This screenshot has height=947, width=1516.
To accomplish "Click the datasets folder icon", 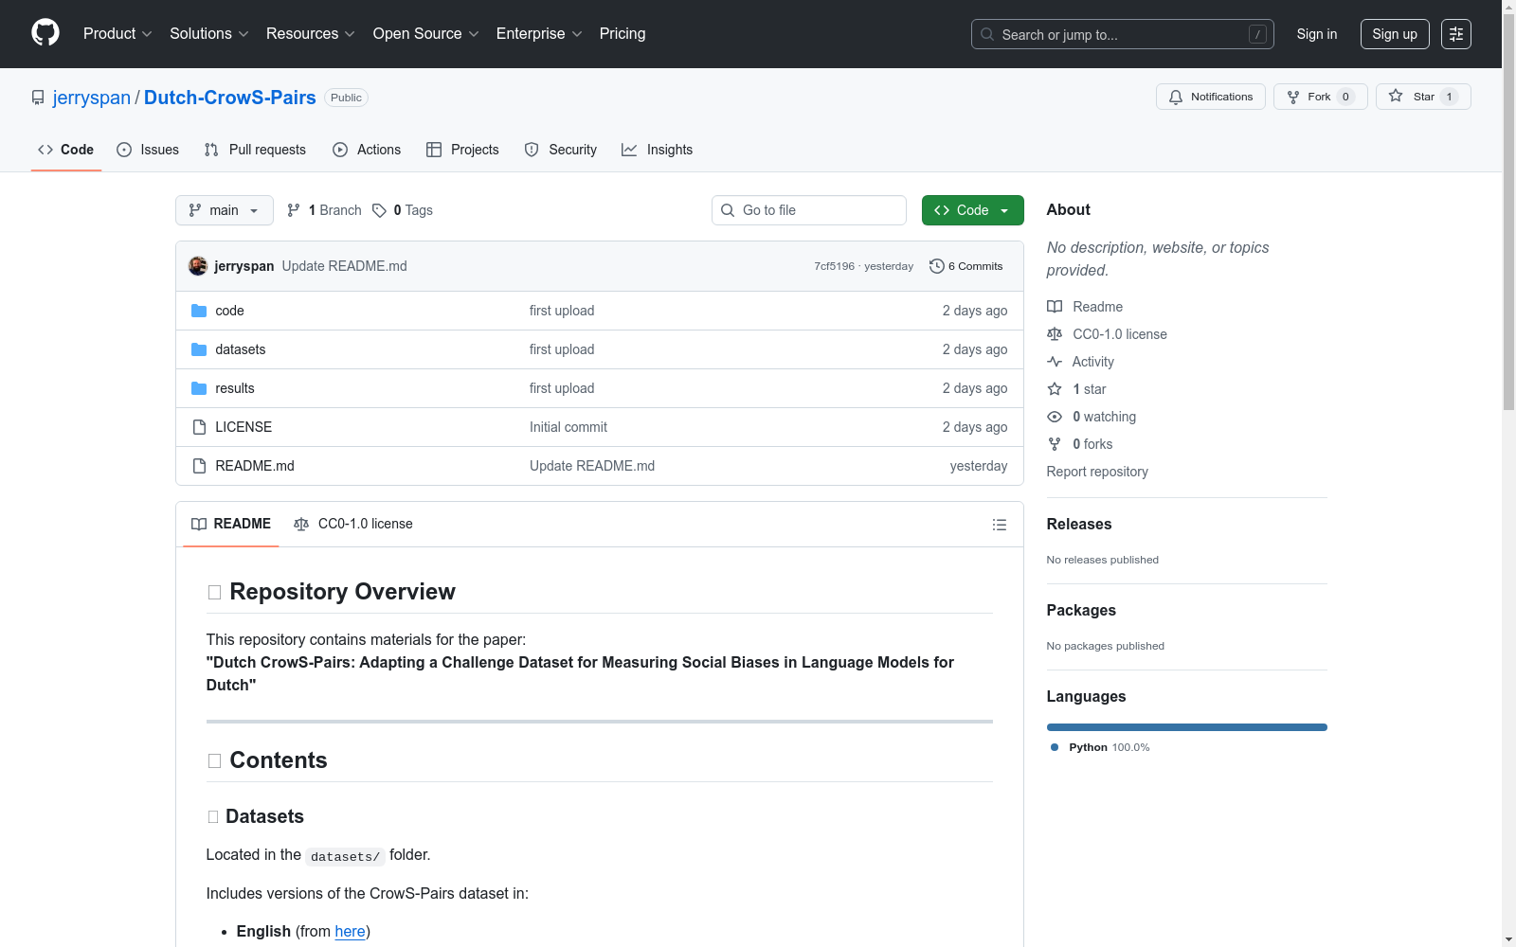I will tap(199, 349).
